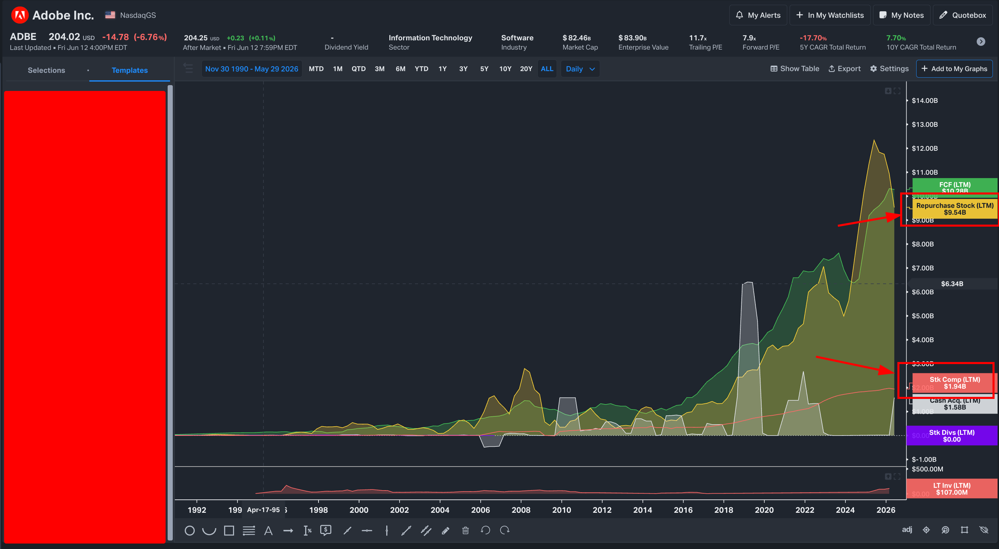Select the percent measure tool
The width and height of the screenshot is (999, 549).
click(x=308, y=531)
